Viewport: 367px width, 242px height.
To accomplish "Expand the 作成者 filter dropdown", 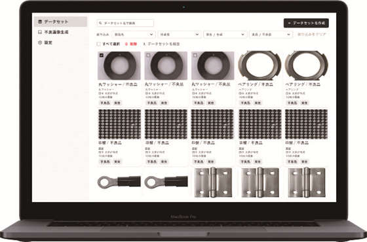I will (180, 34).
